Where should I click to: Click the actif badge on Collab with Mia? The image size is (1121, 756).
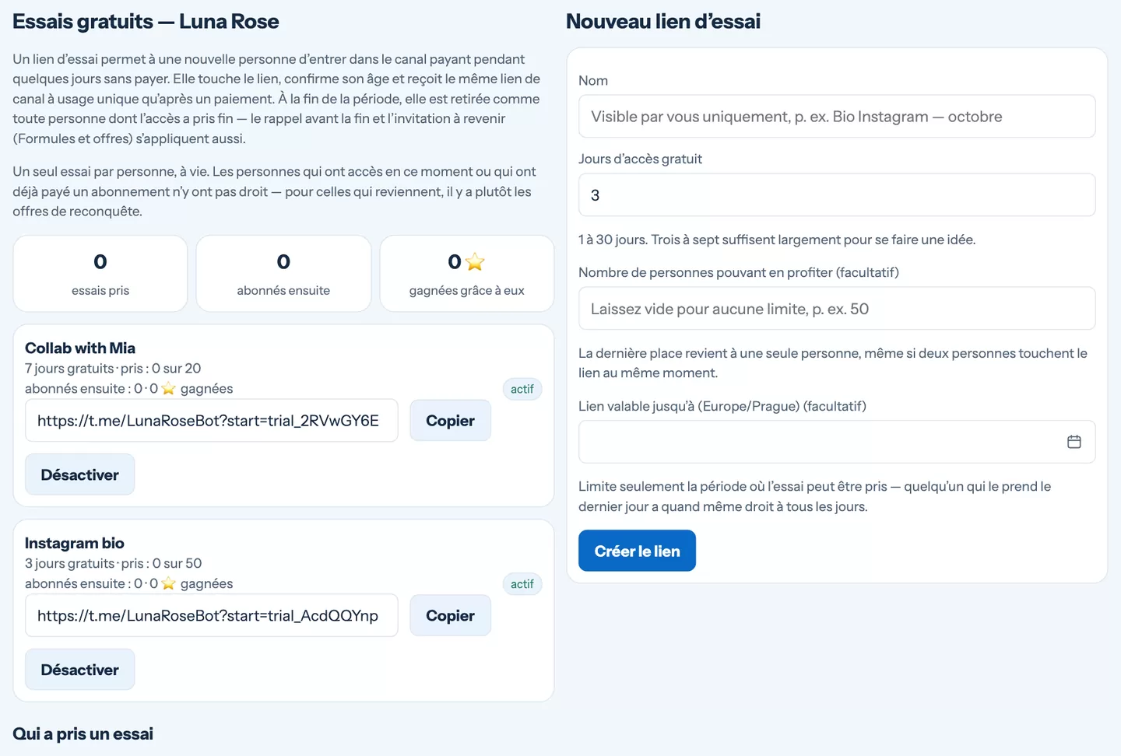click(522, 389)
